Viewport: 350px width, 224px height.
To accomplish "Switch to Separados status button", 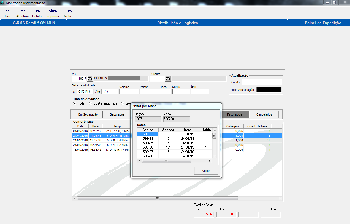I will [x=117, y=114].
